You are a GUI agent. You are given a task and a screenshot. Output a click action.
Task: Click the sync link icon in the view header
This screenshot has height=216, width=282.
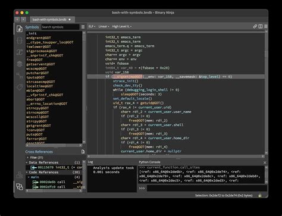tap(255, 26)
